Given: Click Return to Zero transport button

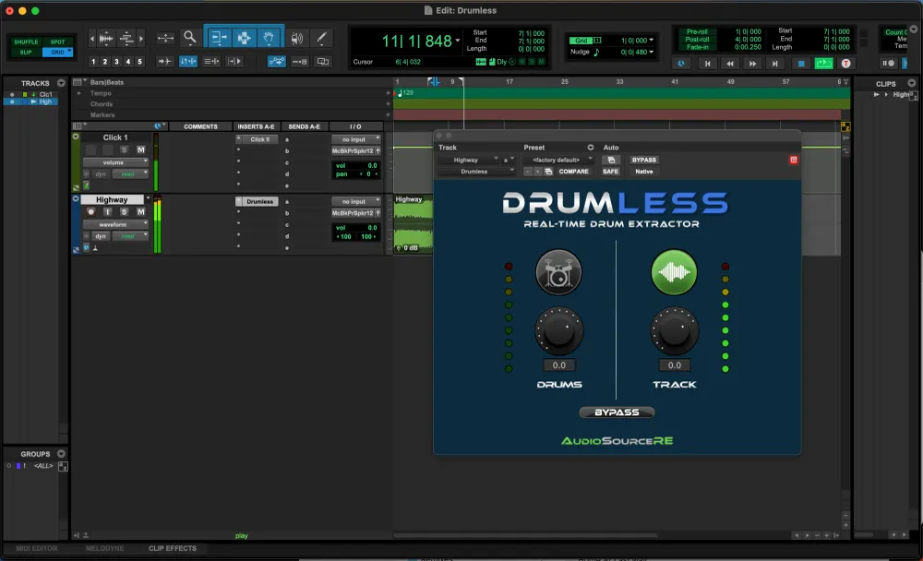Looking at the screenshot, I should pos(708,64).
